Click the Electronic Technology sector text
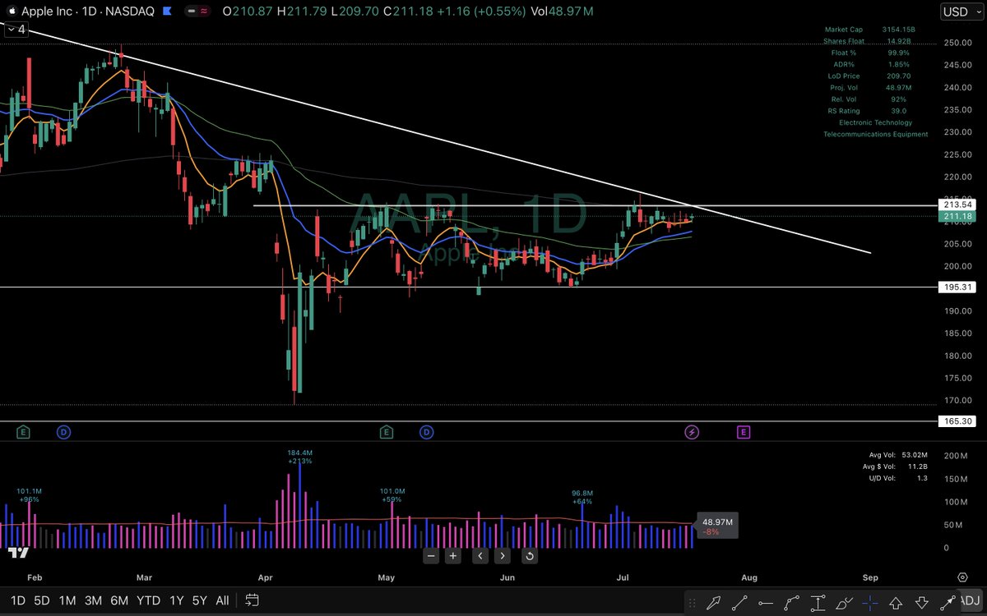The height and width of the screenshot is (616, 987). pos(875,122)
